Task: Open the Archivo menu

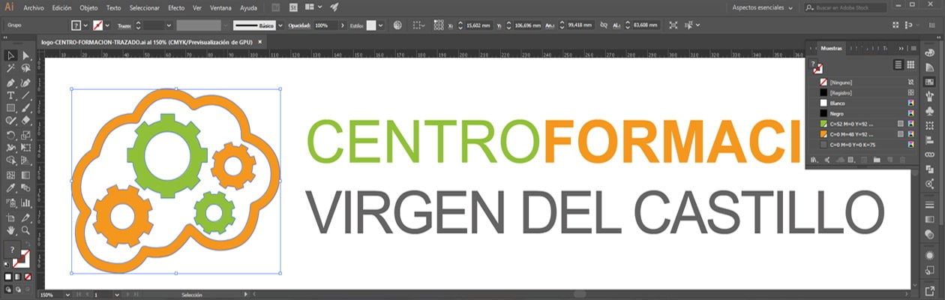Action: point(34,7)
